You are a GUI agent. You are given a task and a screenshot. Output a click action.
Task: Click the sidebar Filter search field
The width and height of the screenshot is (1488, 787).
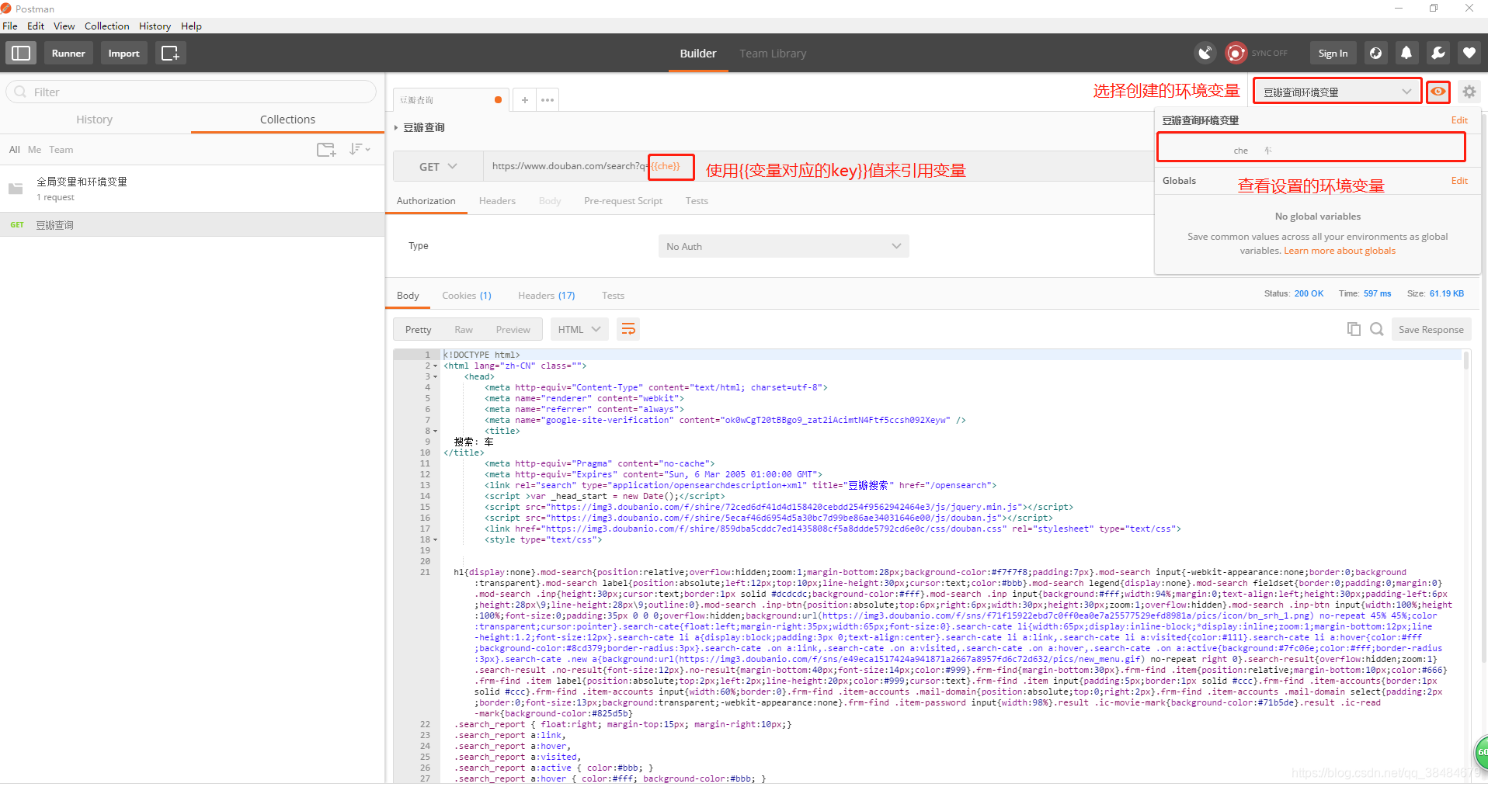[x=192, y=92]
